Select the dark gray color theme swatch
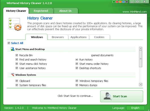 pyautogui.click(x=127, y=2)
